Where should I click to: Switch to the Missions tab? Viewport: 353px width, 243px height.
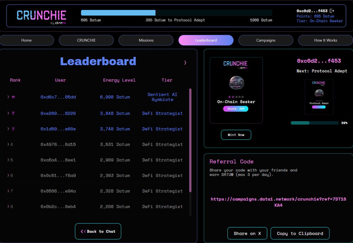(x=146, y=40)
